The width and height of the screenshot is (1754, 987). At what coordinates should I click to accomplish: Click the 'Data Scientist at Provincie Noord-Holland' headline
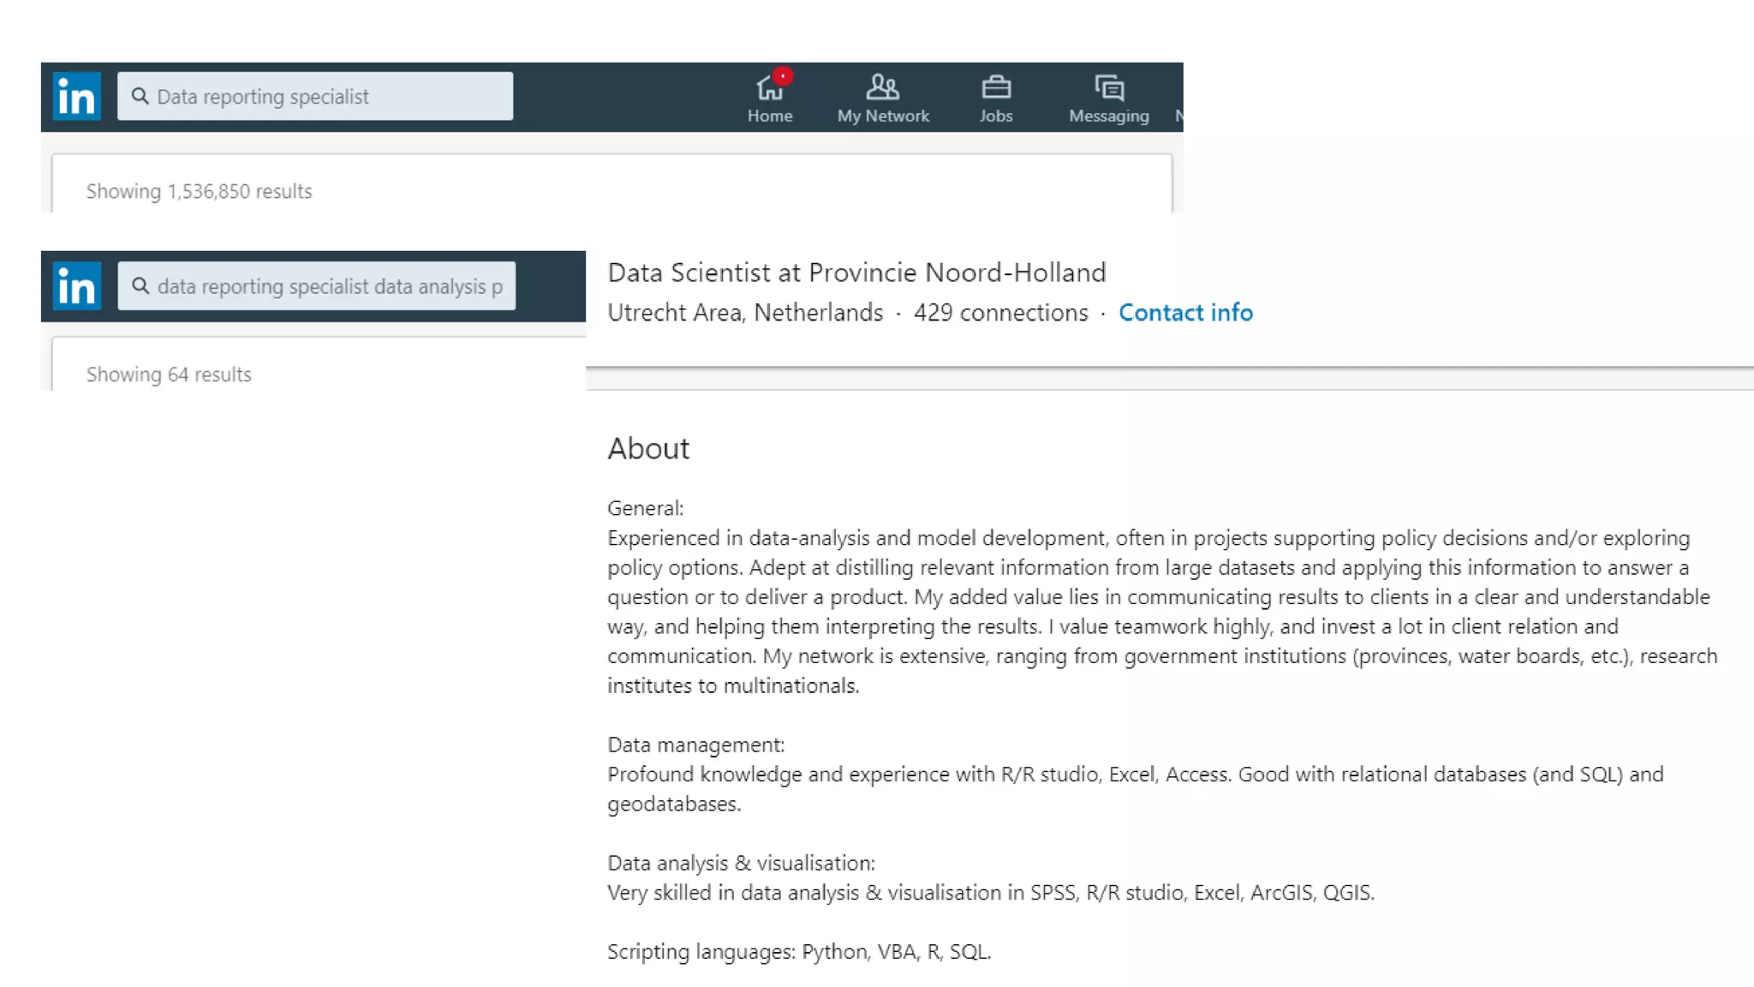[x=856, y=272]
